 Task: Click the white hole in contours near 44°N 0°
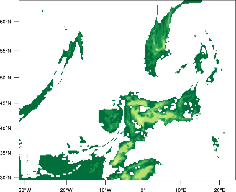pyautogui.click(x=144, y=109)
